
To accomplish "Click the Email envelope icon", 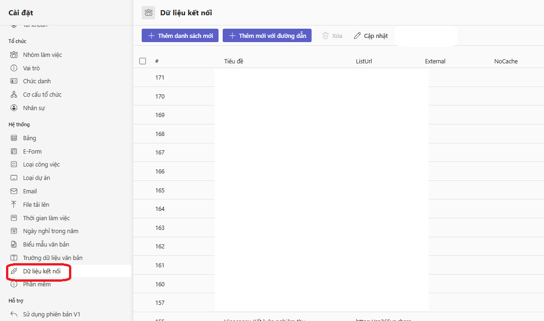I will (14, 191).
